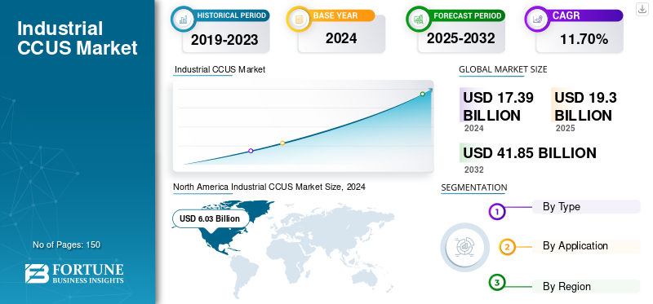Click the Base Year calendar icon

298,19
